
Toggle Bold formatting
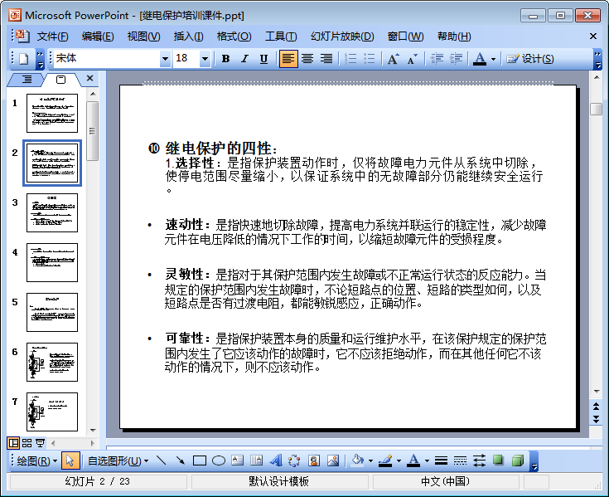pyautogui.click(x=225, y=59)
